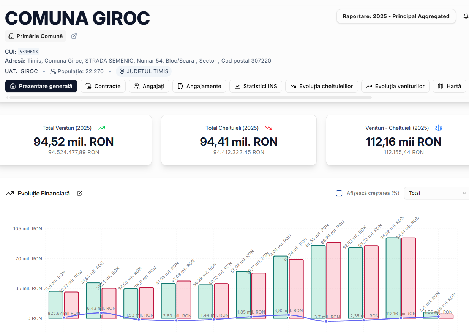This screenshot has width=469, height=334.
Task: Select the Statistici INS tab
Action: pos(256,86)
